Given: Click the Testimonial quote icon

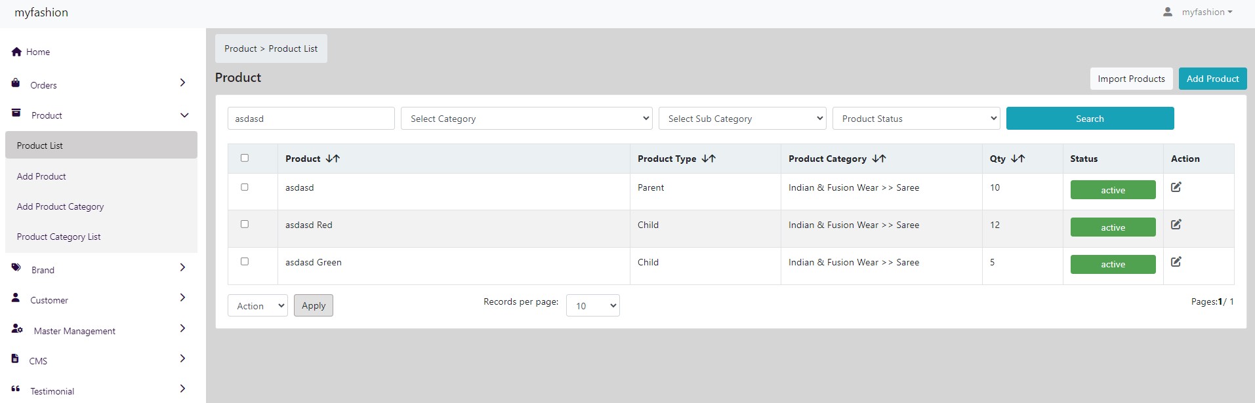Looking at the screenshot, I should (x=16, y=389).
